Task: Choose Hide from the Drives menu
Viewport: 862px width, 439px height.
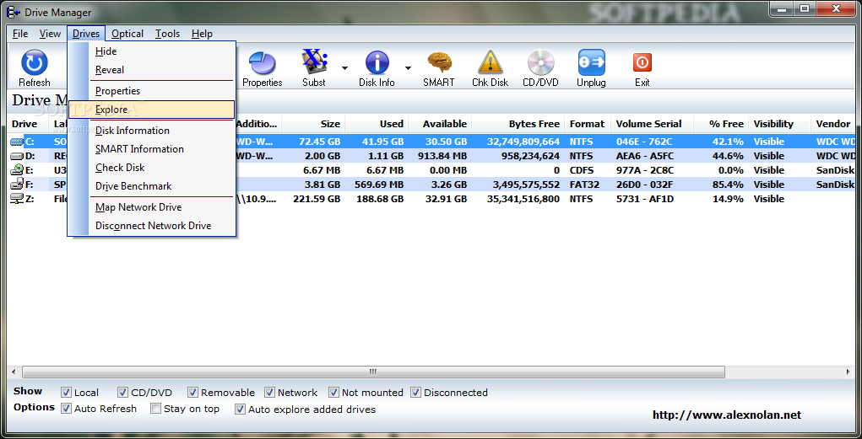Action: 152,51
